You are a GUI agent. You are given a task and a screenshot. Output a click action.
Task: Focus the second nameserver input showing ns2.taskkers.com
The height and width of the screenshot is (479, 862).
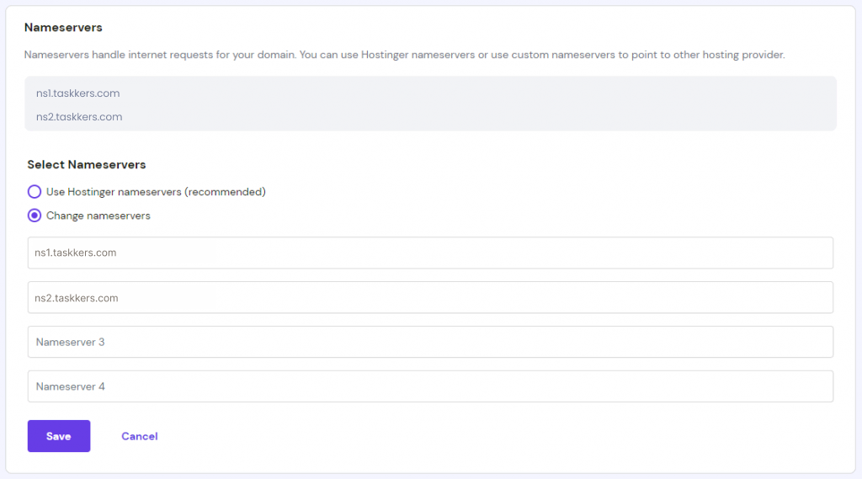click(x=430, y=297)
